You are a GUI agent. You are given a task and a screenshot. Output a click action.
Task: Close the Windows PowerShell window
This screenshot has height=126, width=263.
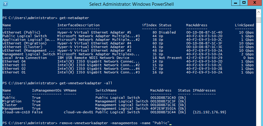pyautogui.click(x=255, y=3)
